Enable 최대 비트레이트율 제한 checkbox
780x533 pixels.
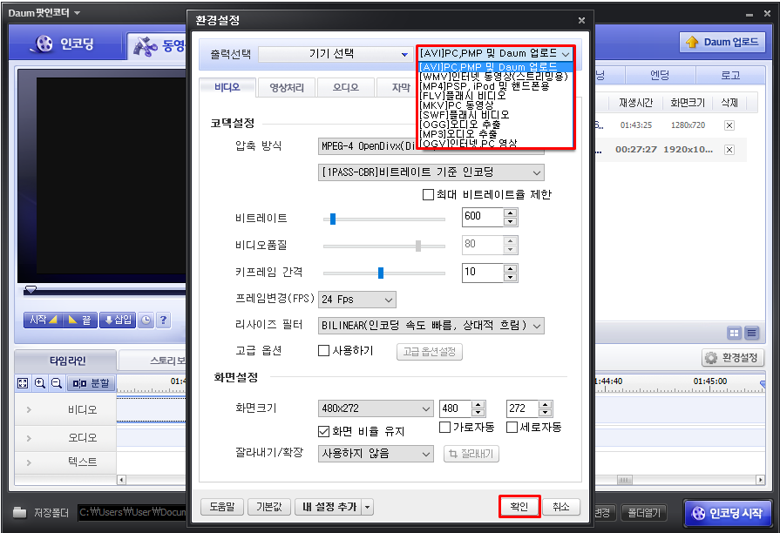click(x=428, y=194)
